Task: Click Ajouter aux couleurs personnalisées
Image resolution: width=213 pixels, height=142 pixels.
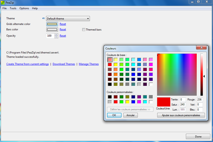Action: (181, 115)
